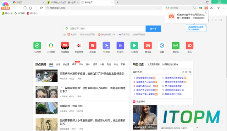Click the magnifier in the 360搜索 box
The height and width of the screenshot is (131, 227).
(x=194, y=8)
